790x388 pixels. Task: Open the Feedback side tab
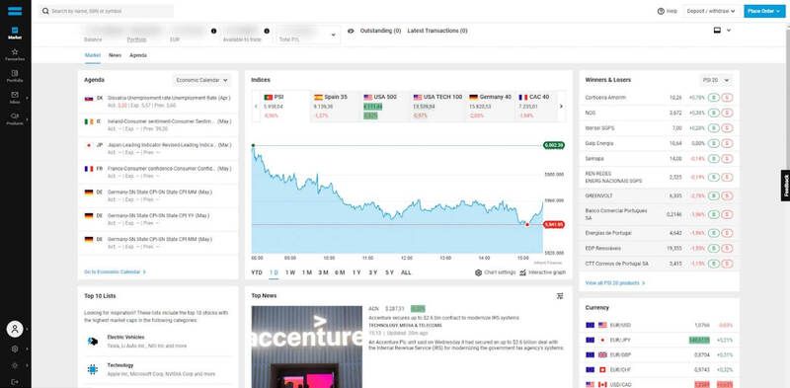click(x=785, y=186)
